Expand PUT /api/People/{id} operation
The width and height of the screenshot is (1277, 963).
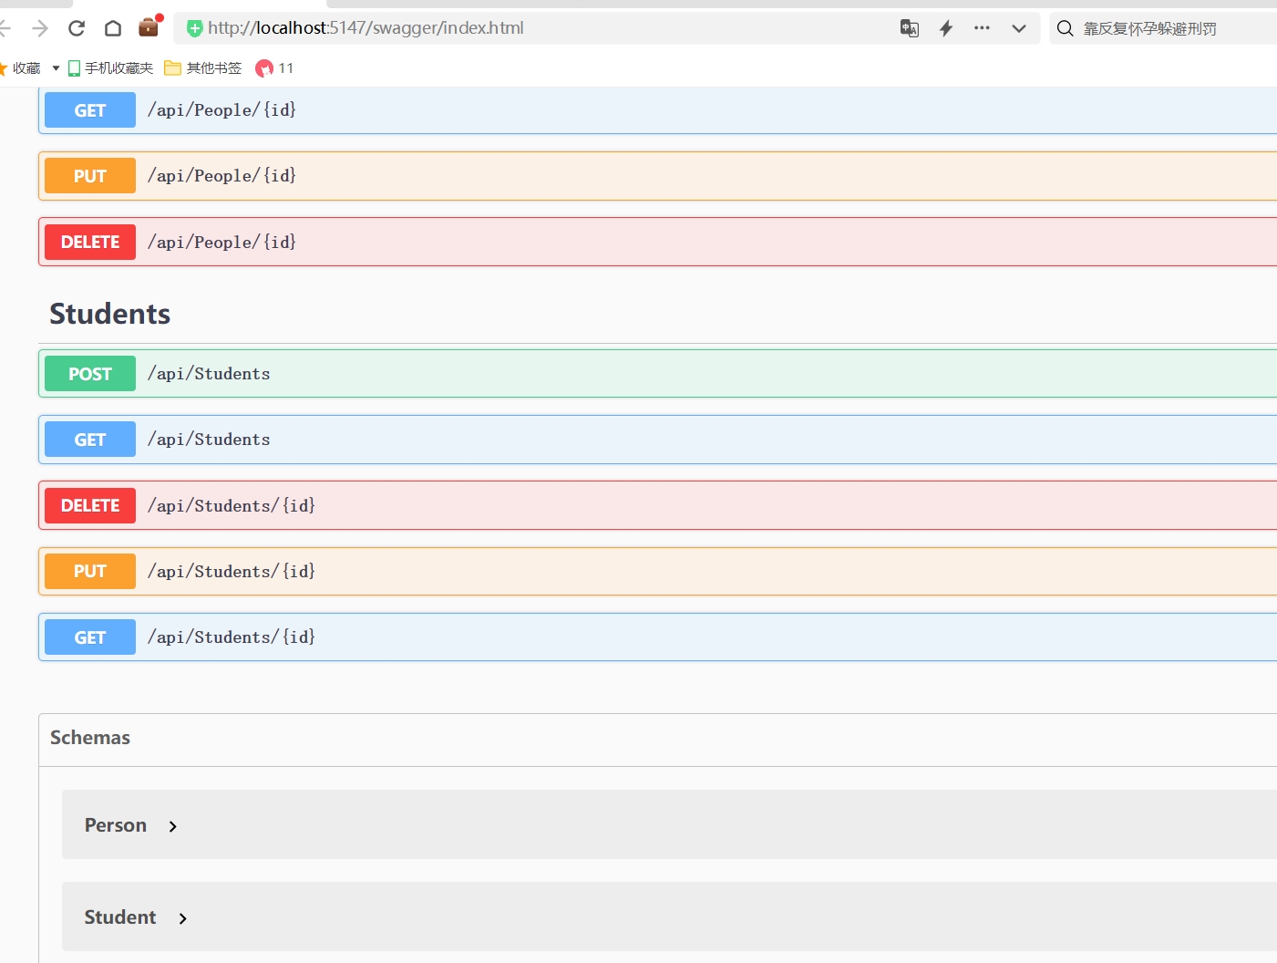click(658, 176)
